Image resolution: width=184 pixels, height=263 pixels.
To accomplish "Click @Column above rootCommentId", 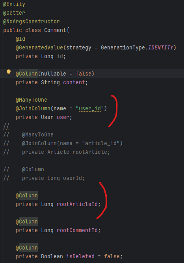I will (27, 222).
